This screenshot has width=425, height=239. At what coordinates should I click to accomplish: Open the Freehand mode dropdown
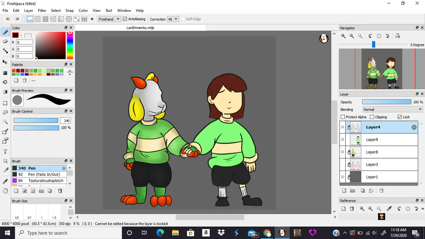(x=109, y=19)
